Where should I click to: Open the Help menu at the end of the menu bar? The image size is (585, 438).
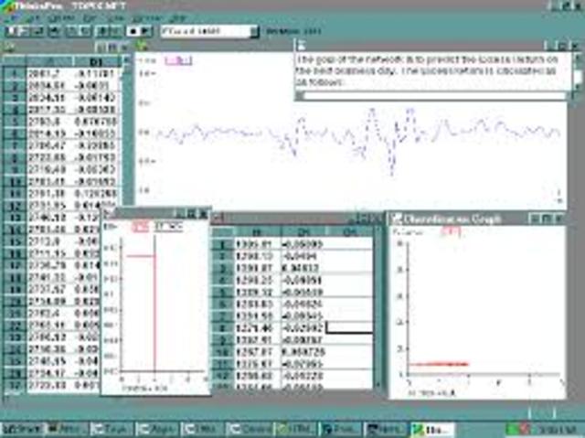pos(175,18)
